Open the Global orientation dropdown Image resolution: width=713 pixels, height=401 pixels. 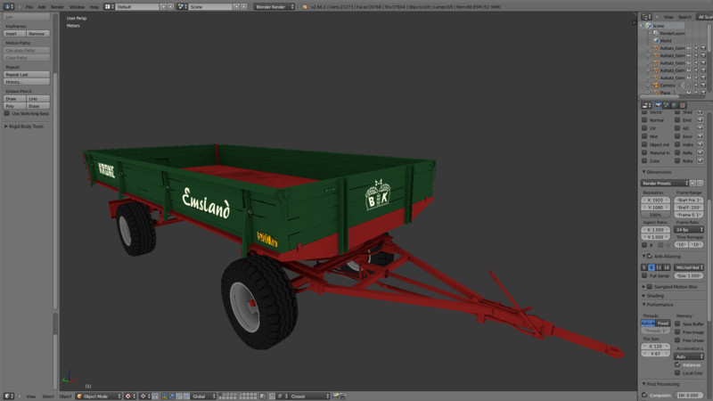click(203, 397)
